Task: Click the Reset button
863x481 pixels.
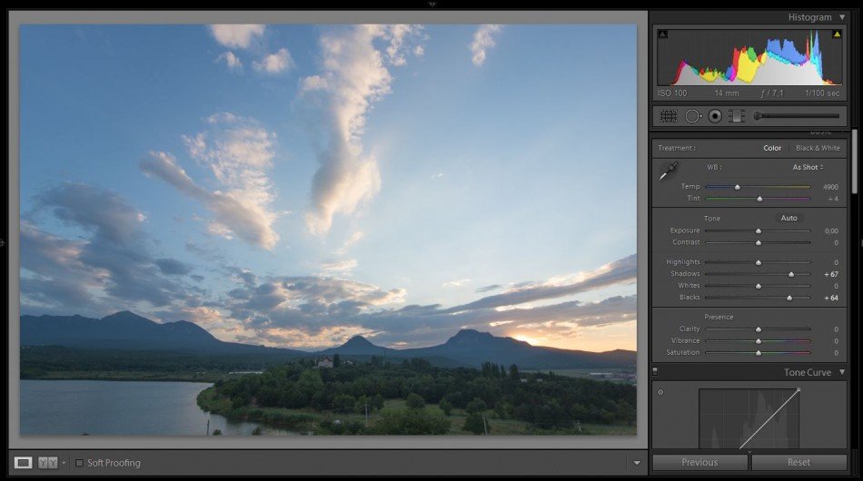Action: [799, 462]
